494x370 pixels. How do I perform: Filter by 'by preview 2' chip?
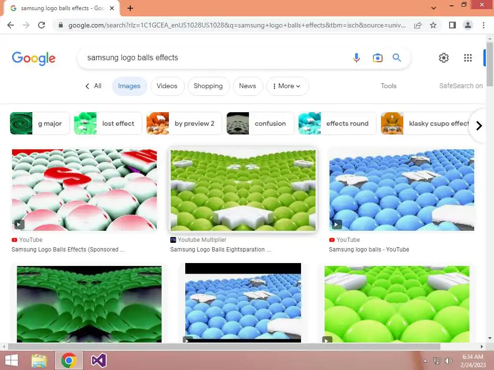click(184, 123)
